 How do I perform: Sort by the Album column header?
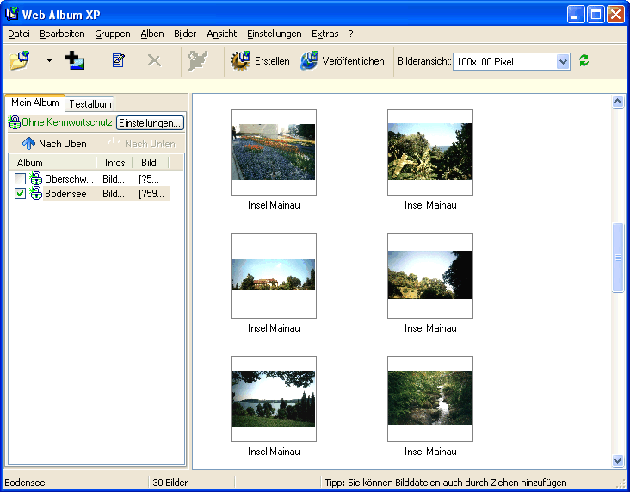tap(52, 163)
